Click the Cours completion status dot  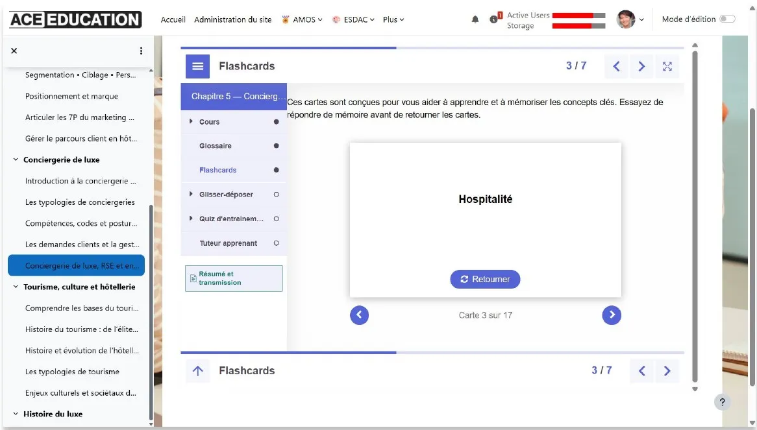coord(276,122)
